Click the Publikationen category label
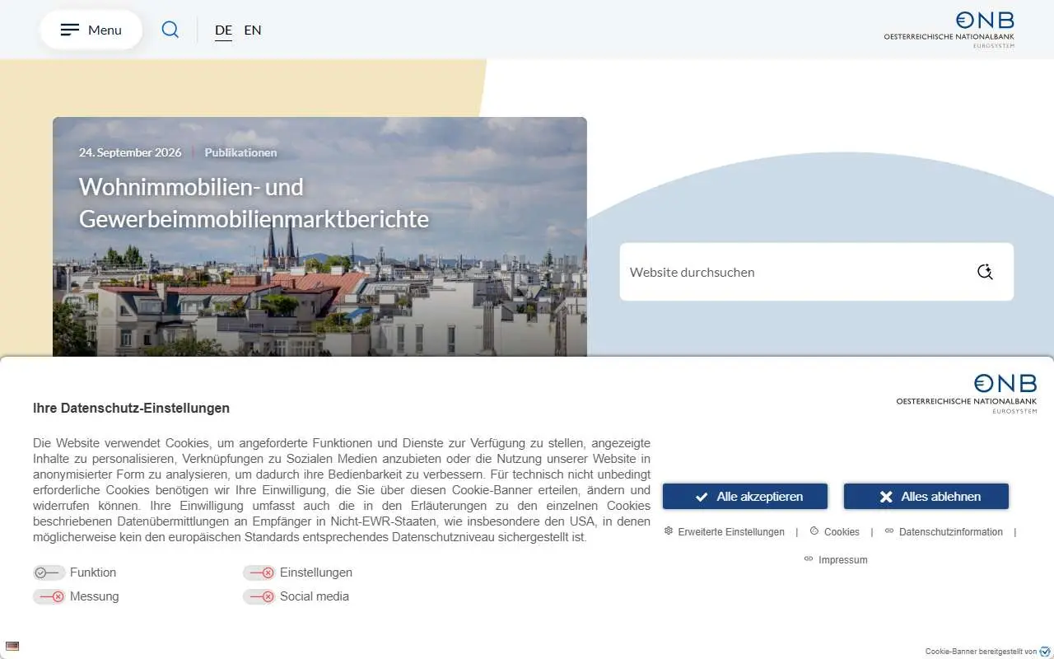1054x659 pixels. click(x=240, y=152)
